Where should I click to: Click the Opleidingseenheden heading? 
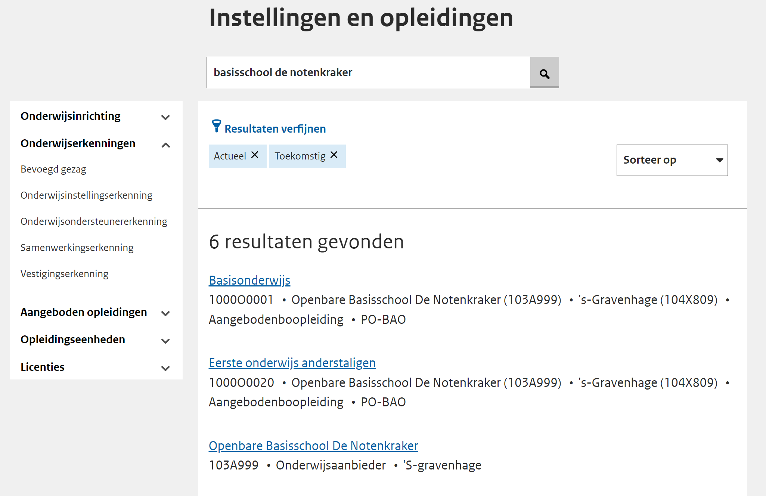73,340
